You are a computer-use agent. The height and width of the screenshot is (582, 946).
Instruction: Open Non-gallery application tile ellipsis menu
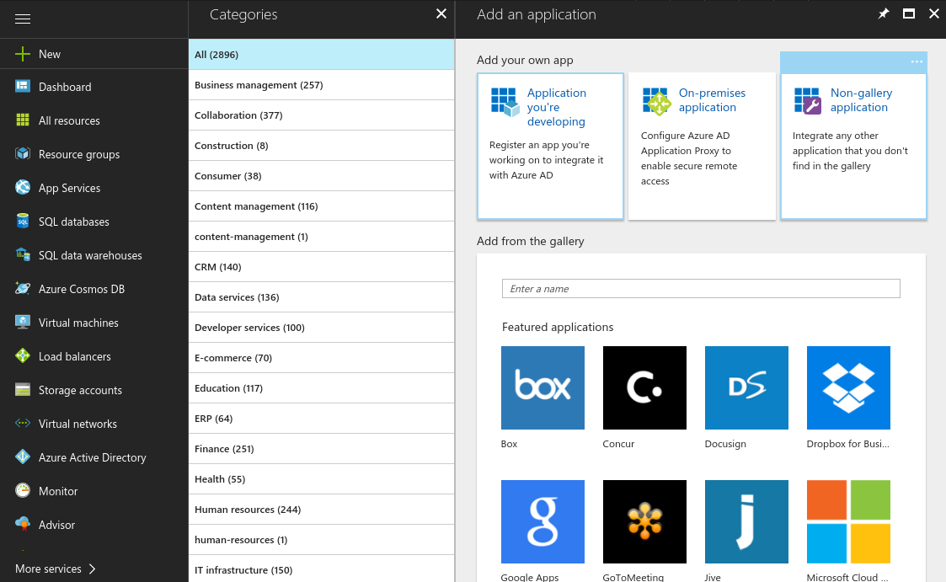pos(917,61)
